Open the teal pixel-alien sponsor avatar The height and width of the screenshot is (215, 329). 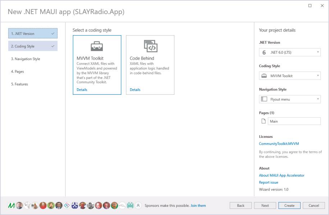[130, 206]
